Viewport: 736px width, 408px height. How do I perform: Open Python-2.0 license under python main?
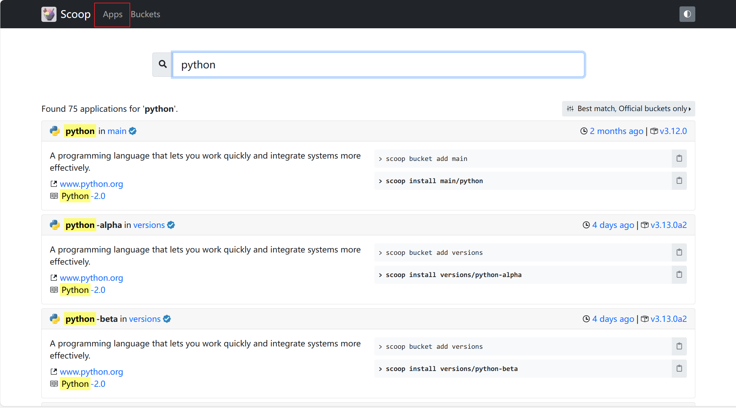83,196
